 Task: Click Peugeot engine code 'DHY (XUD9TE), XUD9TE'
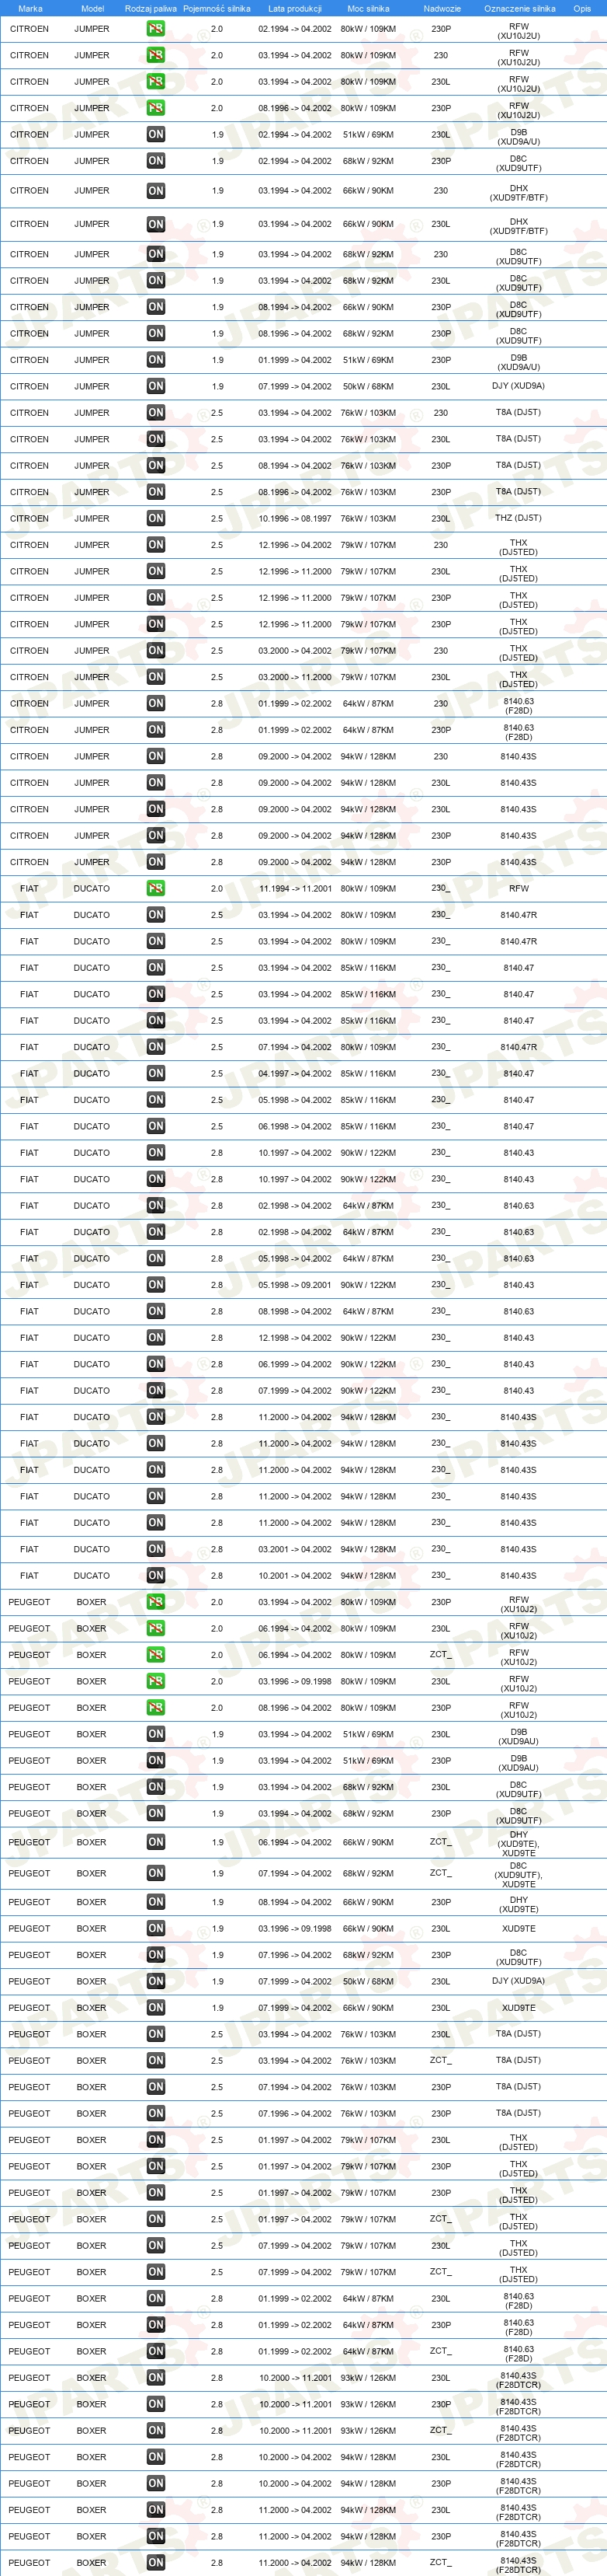coord(519,1842)
